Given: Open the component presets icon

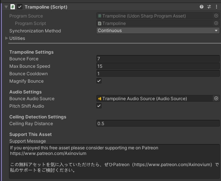Looking at the screenshot, I should click(209, 7).
